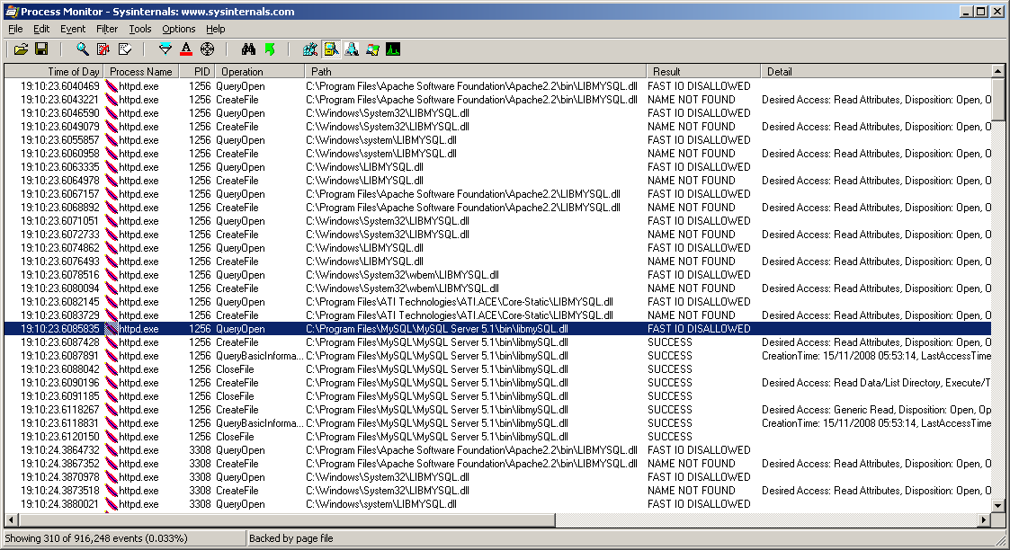Sort by Time of Day column header
Viewport: 1010px width, 550px height.
pyautogui.click(x=54, y=71)
